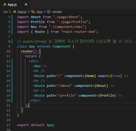This screenshot has height=131, width=136.
Task: Click the highlighted closing brace on line 22
Action: (x=22, y=110)
